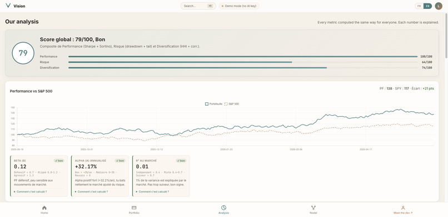Image resolution: width=448 pixels, height=217 pixels.
Task: Expand 'Comment c'est calculé' under R² au marché
Action: [152, 192]
